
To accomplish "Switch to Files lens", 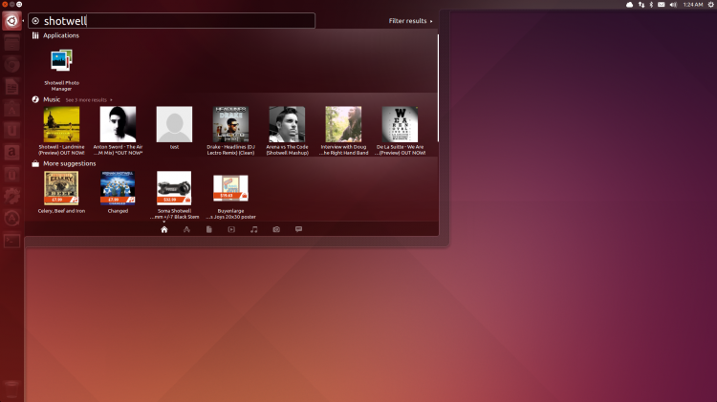I will [x=209, y=229].
